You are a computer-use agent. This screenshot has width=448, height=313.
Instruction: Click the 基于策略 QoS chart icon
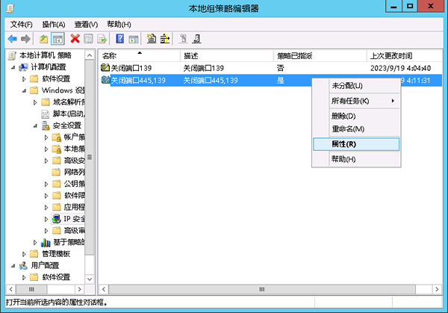(46, 242)
